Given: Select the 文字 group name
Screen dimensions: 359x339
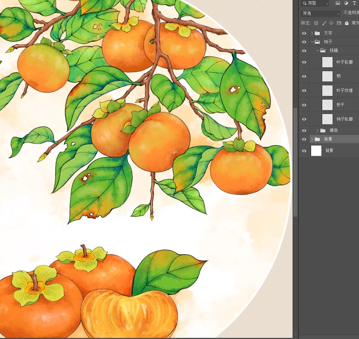Looking at the screenshot, I should click(328, 33).
